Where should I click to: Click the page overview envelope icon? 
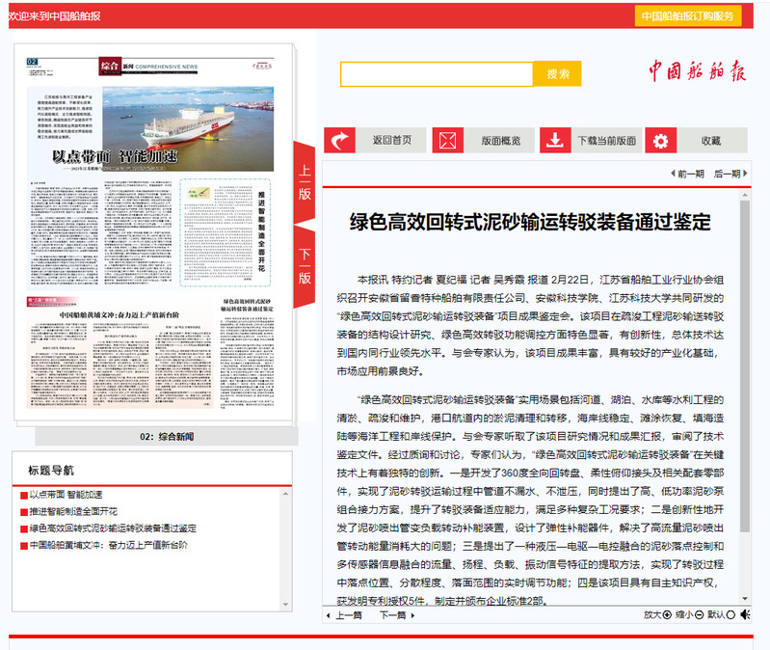pyautogui.click(x=447, y=141)
